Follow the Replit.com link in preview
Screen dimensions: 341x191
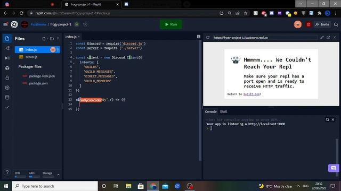click(x=251, y=94)
